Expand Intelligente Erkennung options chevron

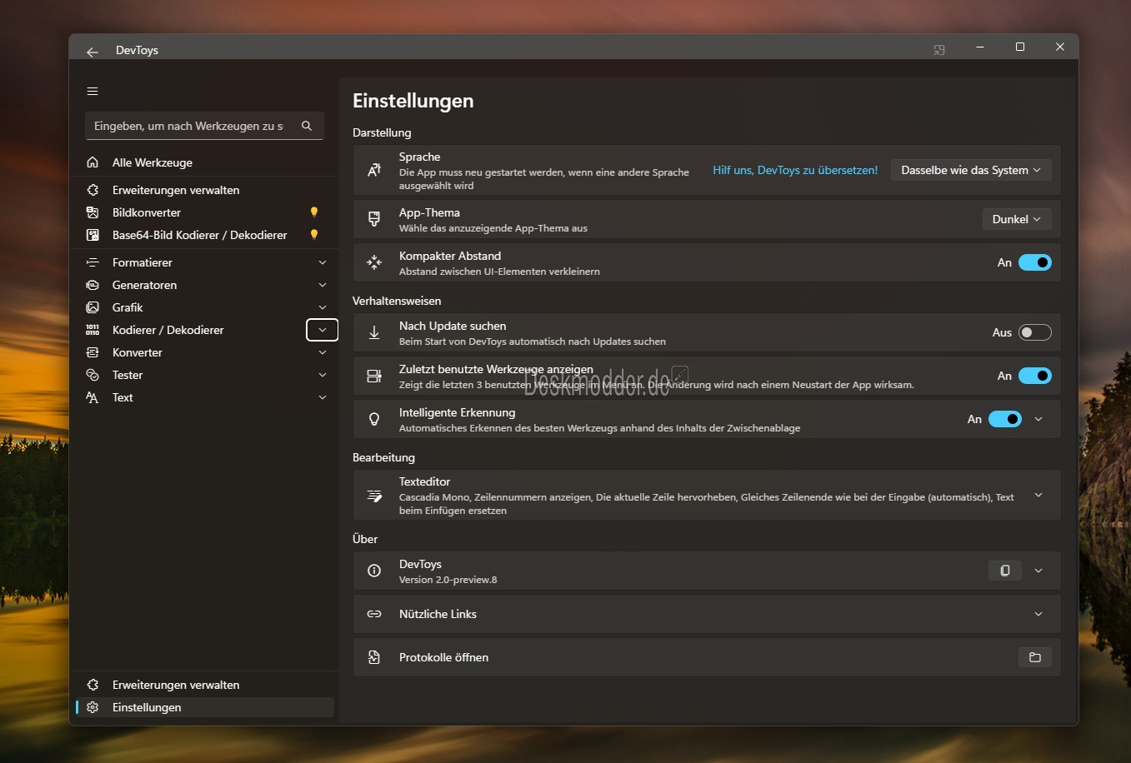point(1038,419)
